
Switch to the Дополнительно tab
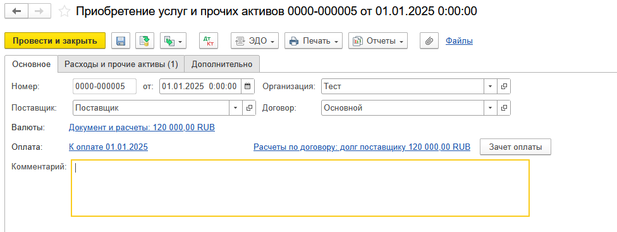(222, 64)
